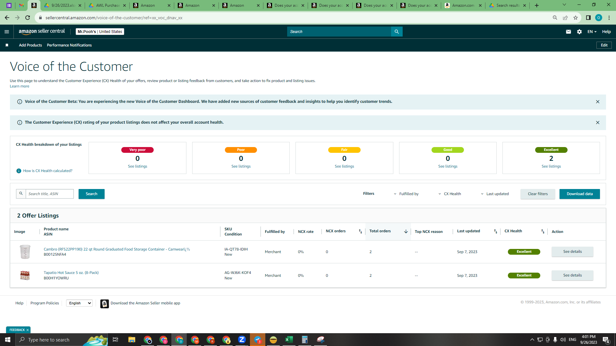This screenshot has height=346, width=616.
Task: Click the Search title, ASIN input field
Action: pyautogui.click(x=50, y=194)
